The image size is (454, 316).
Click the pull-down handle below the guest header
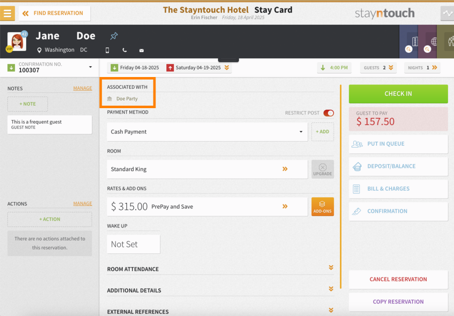[228, 60]
